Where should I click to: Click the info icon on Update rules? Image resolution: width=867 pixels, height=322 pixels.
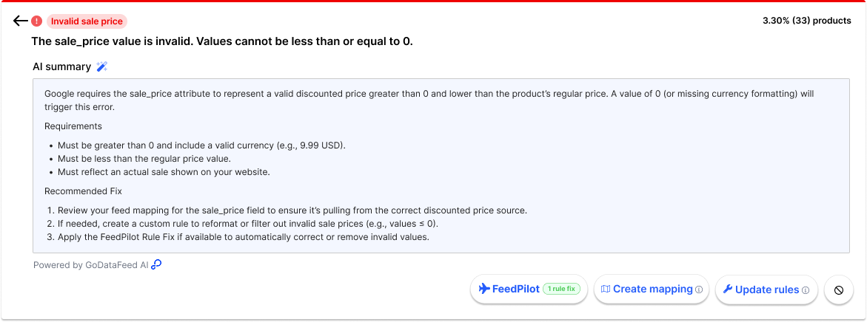tap(806, 290)
